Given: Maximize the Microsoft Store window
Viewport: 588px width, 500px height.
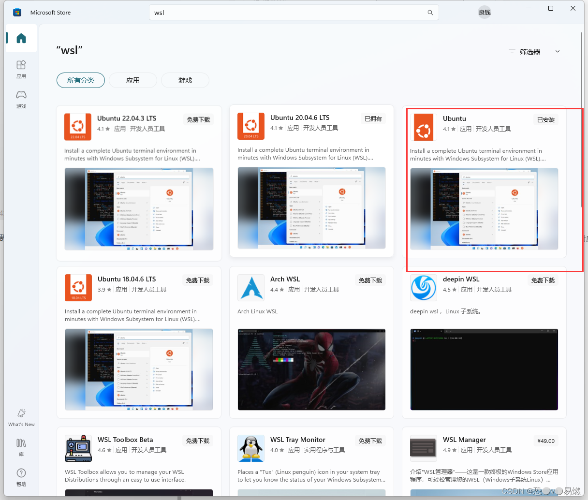Looking at the screenshot, I should coord(551,8).
